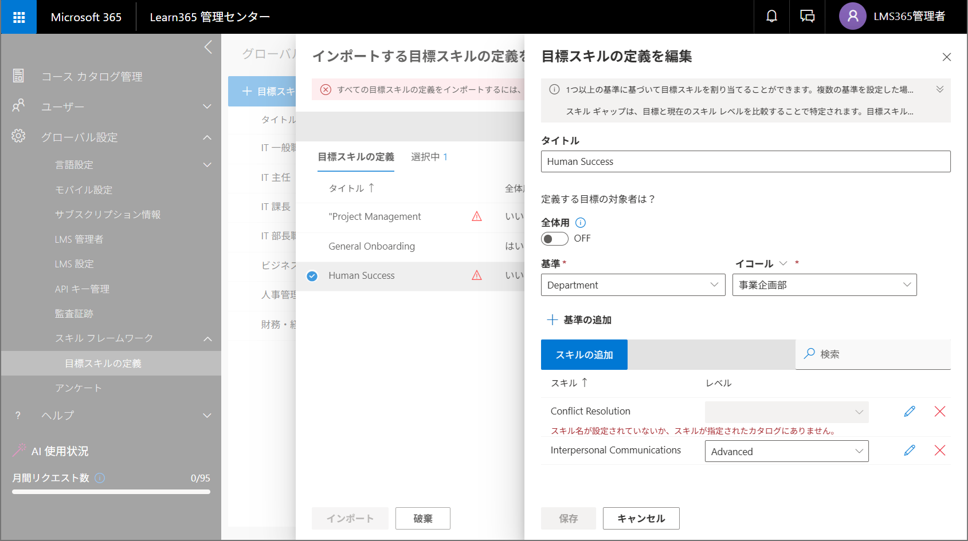968x541 pixels.
Task: Click the タイトル text field with Human Success
Action: (x=746, y=161)
